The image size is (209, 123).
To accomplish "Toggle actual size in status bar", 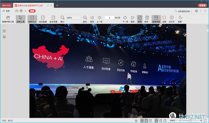I will pos(156,121).
